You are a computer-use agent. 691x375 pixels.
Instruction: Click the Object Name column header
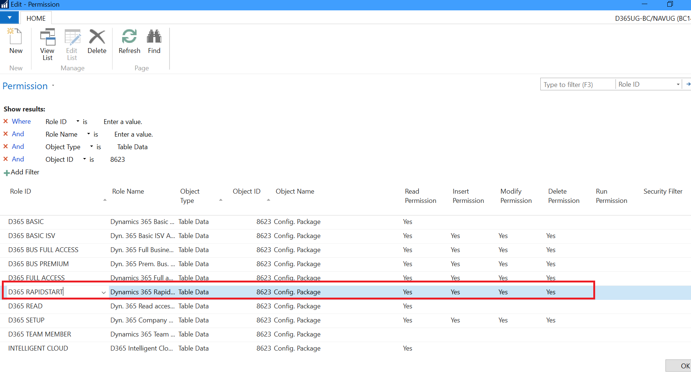[x=295, y=191]
